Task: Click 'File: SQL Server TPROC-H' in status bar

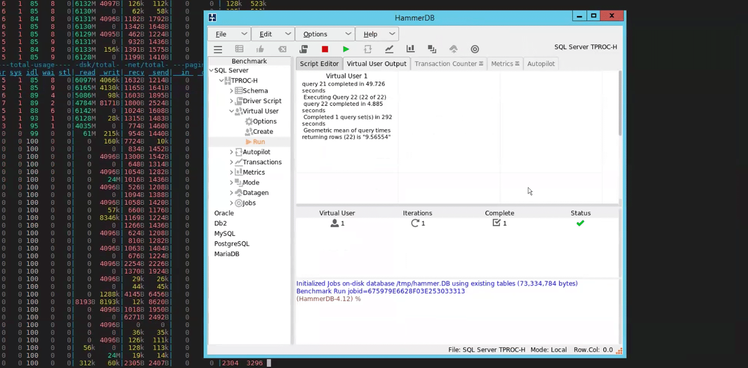Action: (x=487, y=350)
